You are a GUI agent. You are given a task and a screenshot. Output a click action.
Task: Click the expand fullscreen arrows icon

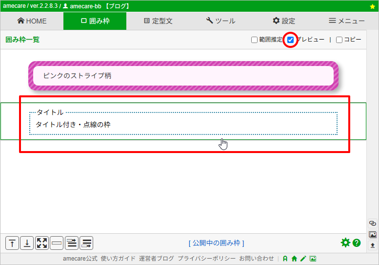(42, 243)
